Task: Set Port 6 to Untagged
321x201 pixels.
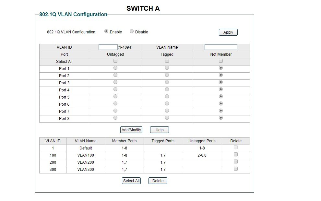Action: tap(115, 103)
